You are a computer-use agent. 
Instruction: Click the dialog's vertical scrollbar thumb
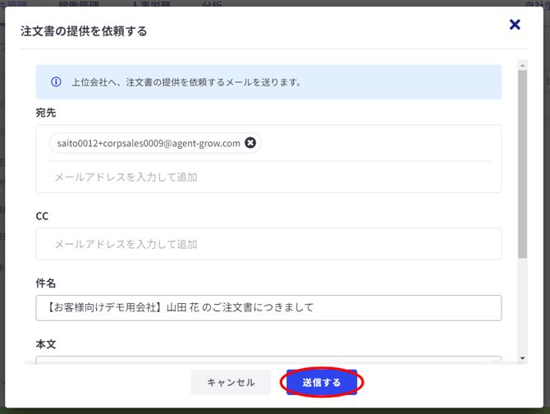(523, 164)
